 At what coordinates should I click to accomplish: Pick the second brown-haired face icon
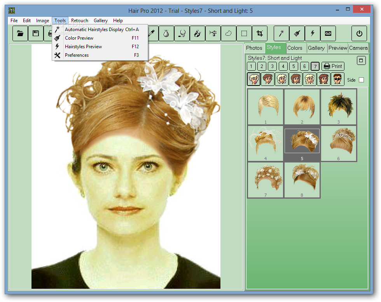click(268, 79)
